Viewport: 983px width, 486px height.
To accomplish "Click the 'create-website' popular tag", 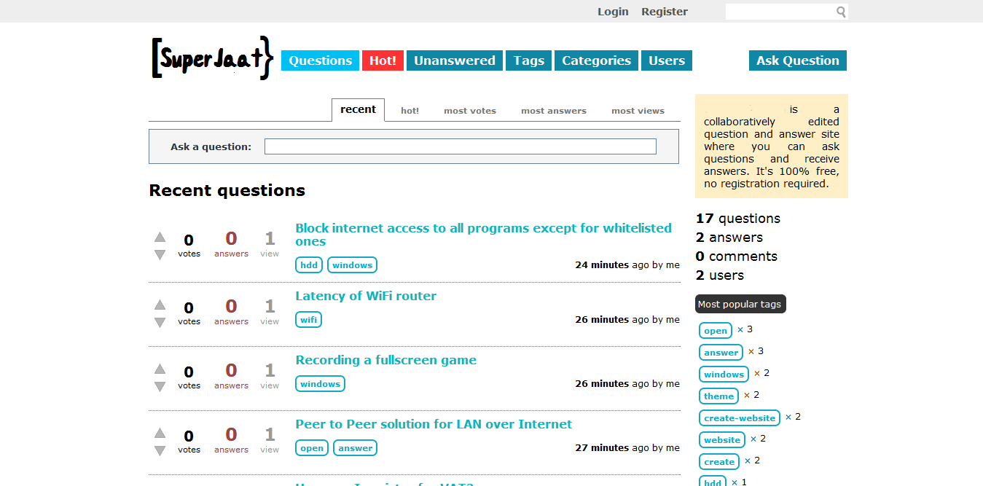I will tap(739, 418).
